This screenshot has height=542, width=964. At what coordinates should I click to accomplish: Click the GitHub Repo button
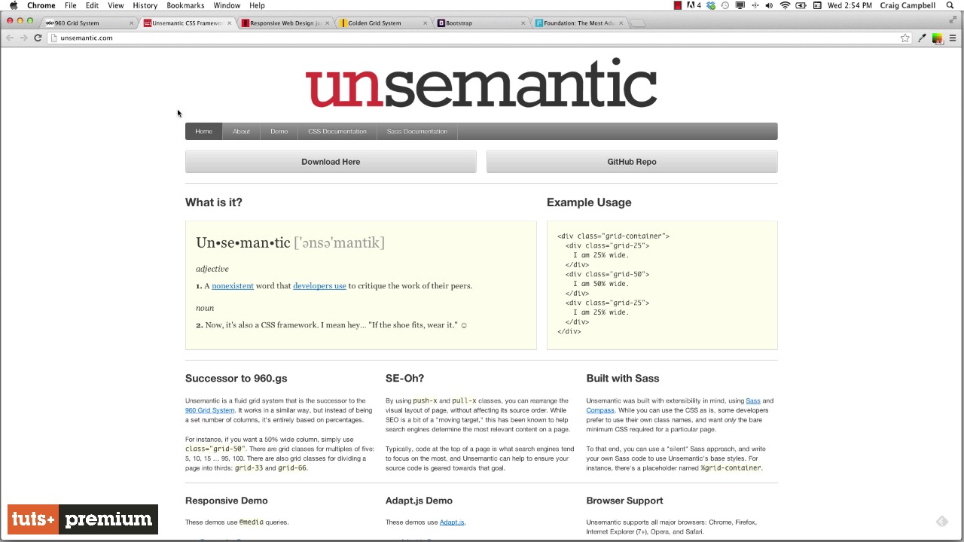pos(632,162)
